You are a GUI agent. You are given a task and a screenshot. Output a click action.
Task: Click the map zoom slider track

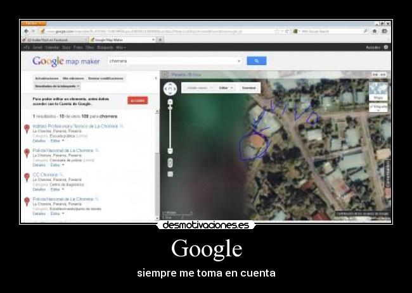point(171,127)
